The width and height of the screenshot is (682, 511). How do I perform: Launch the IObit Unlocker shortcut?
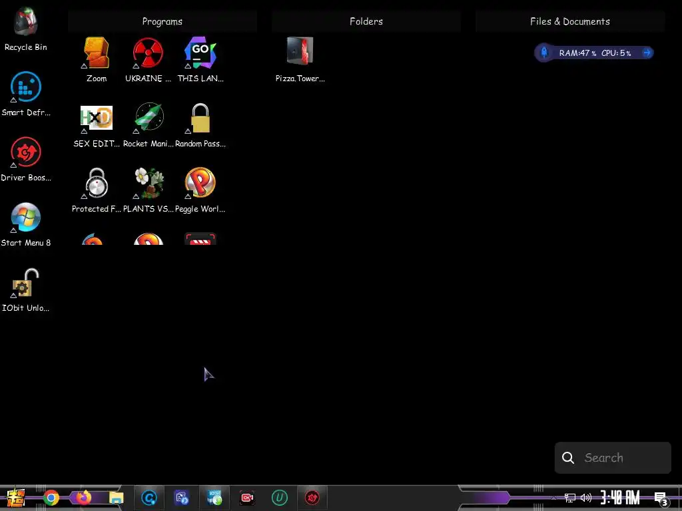26,282
